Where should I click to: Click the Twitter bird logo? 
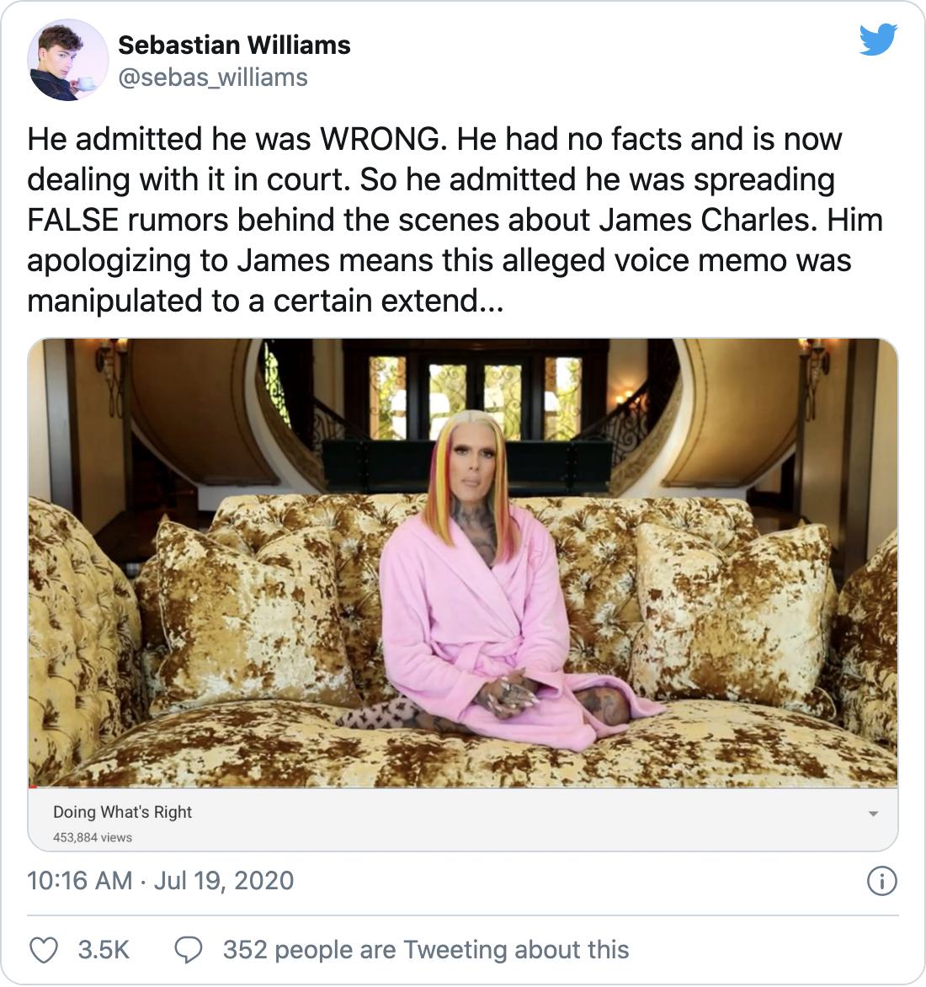point(878,40)
